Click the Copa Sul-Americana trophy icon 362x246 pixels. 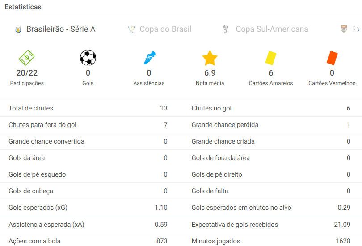point(226,30)
